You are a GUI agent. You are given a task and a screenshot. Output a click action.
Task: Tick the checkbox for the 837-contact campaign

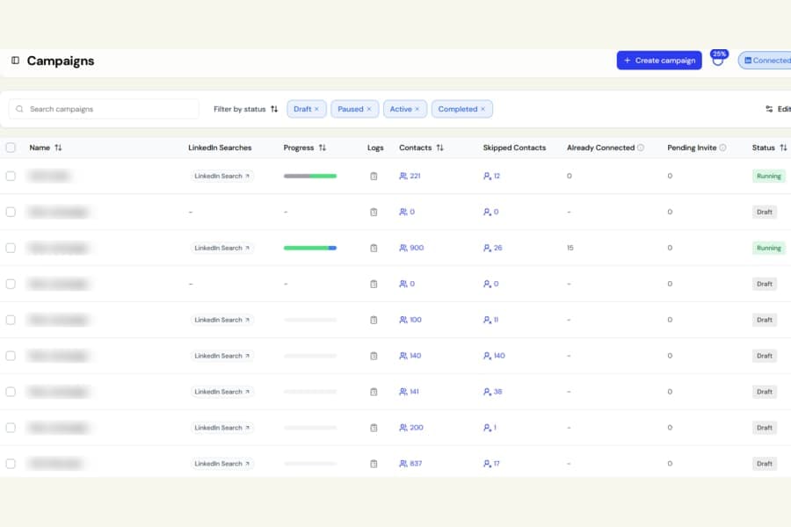click(11, 464)
